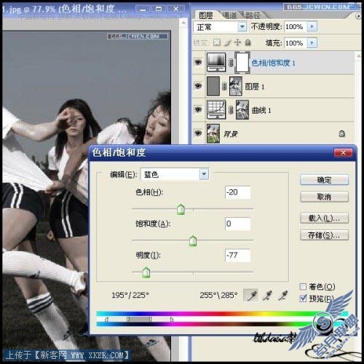This screenshot has height=364, width=364.
Task: Click the document window vertical scrollbar up arrow
Action: coord(183,23)
